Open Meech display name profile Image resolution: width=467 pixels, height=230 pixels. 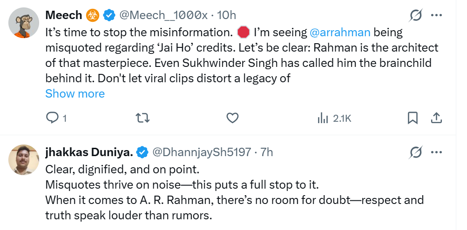[x=63, y=15]
